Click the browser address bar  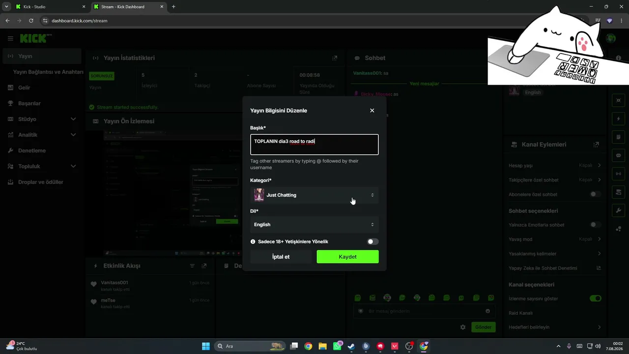tap(295, 21)
